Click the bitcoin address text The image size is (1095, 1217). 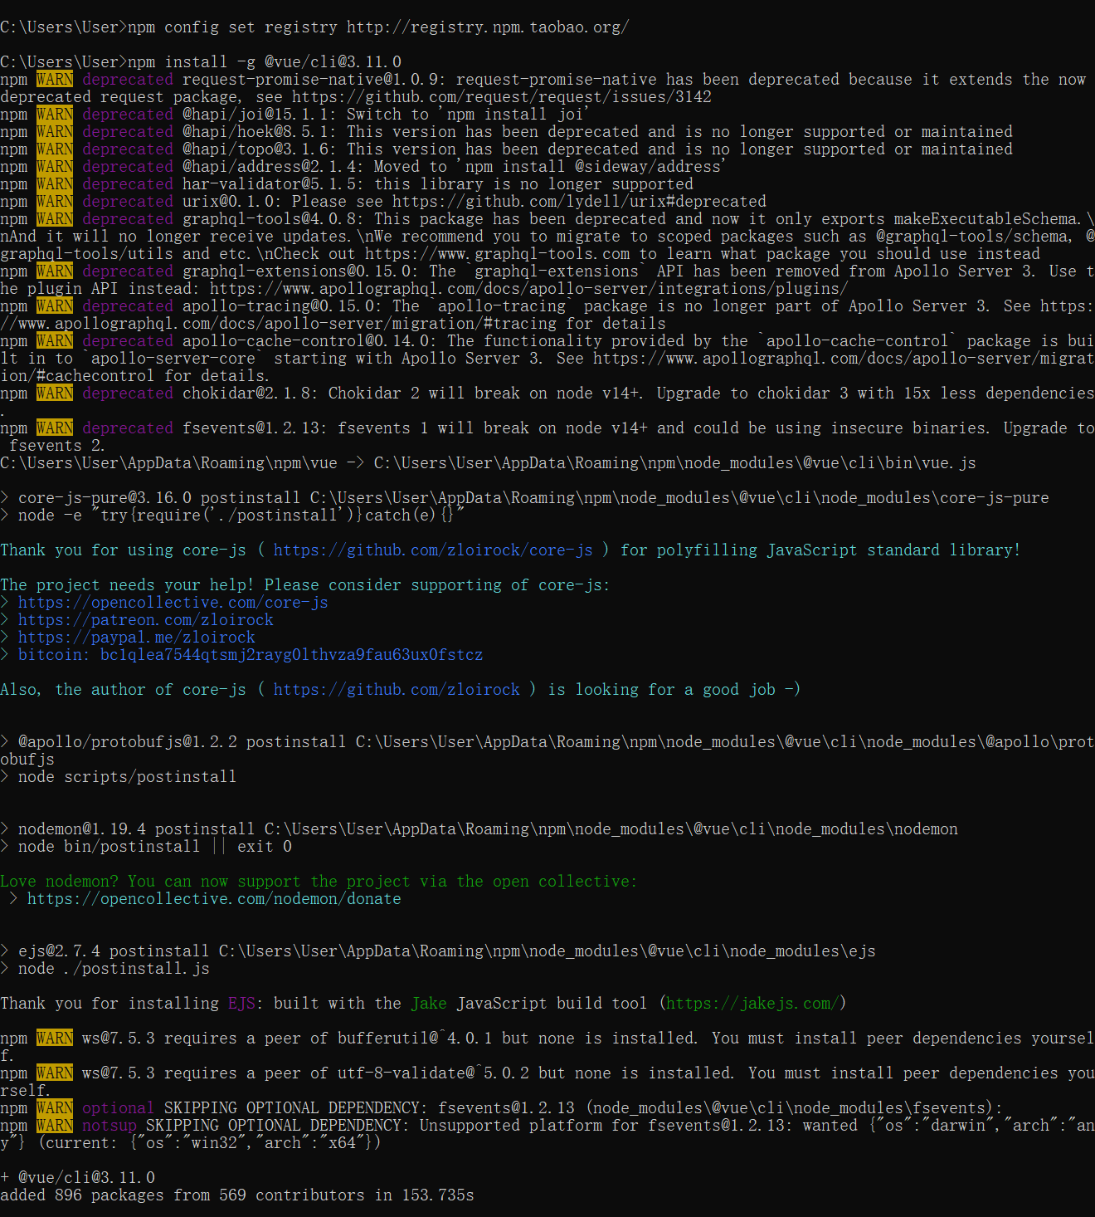coord(292,654)
